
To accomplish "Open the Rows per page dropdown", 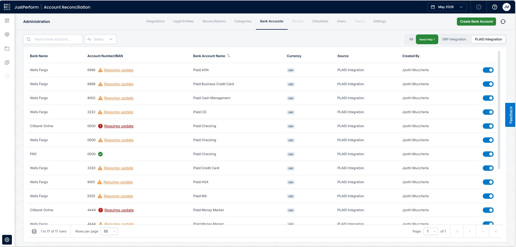I will click(109, 231).
